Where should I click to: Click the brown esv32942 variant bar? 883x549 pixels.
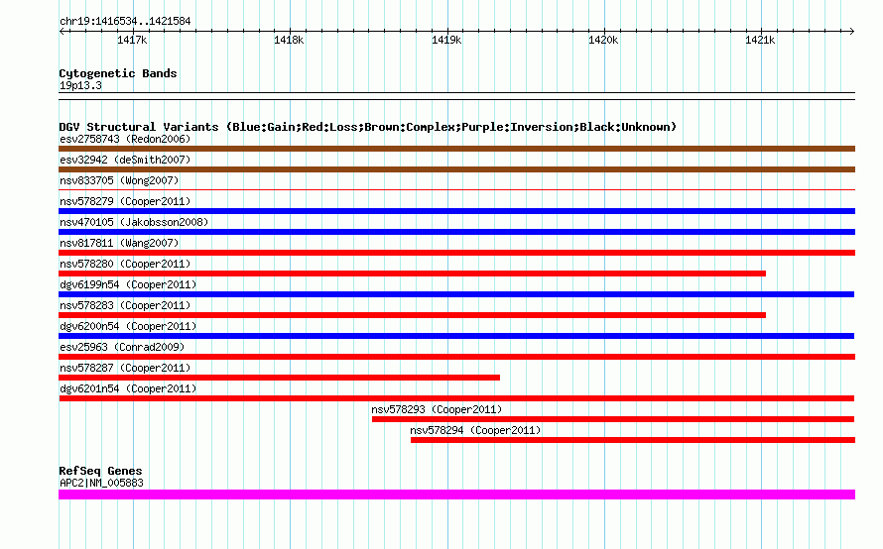coord(456,169)
